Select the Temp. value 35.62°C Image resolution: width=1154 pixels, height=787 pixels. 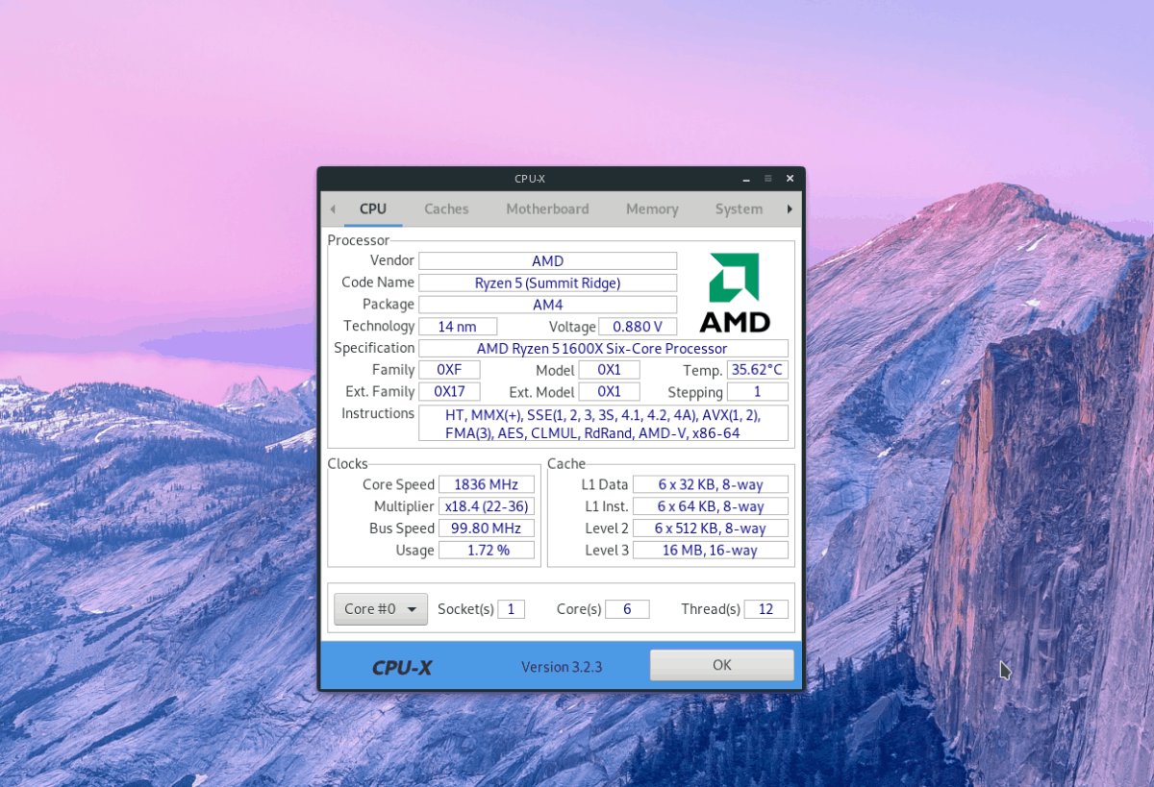758,370
